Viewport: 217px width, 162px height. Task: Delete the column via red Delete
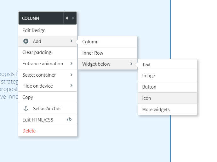(29, 131)
